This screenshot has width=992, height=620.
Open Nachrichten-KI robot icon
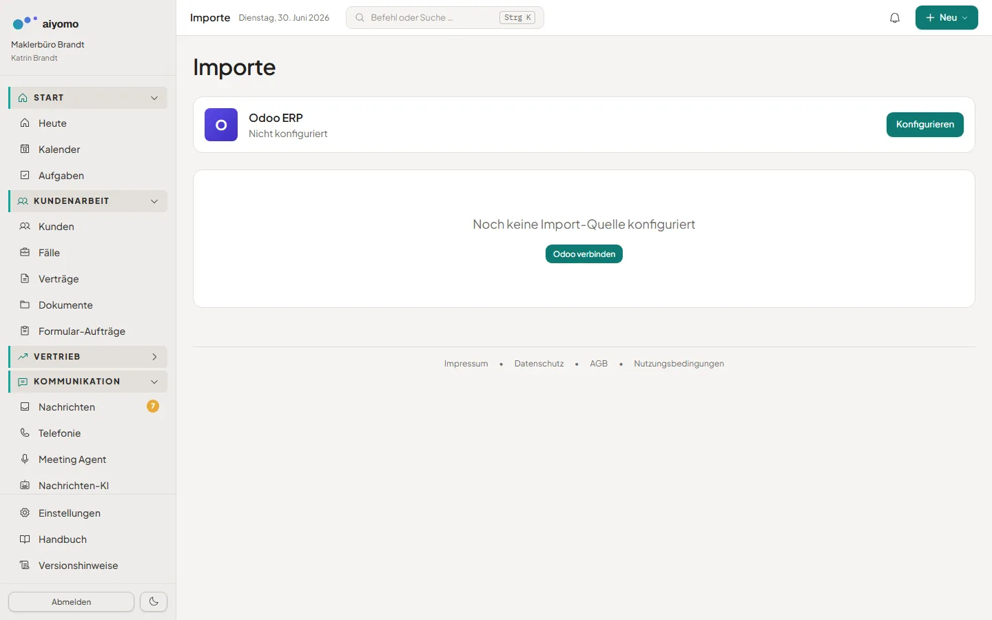(x=25, y=485)
